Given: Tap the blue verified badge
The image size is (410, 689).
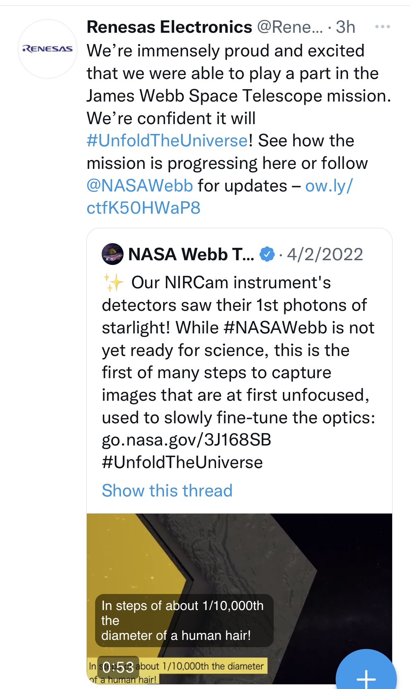Looking at the screenshot, I should pyautogui.click(x=267, y=254).
